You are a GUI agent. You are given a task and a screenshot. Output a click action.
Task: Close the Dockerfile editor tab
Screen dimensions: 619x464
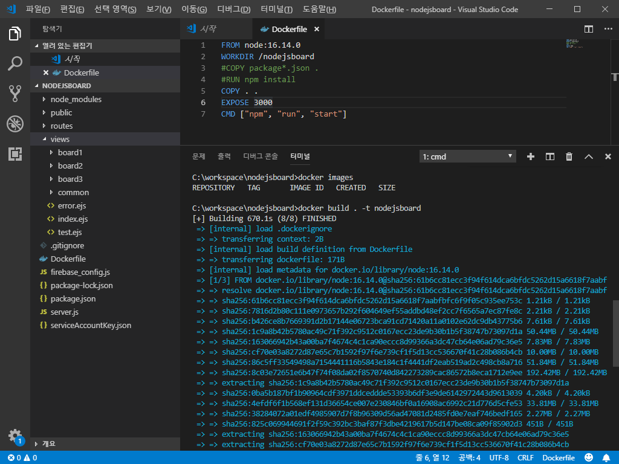[x=317, y=29]
